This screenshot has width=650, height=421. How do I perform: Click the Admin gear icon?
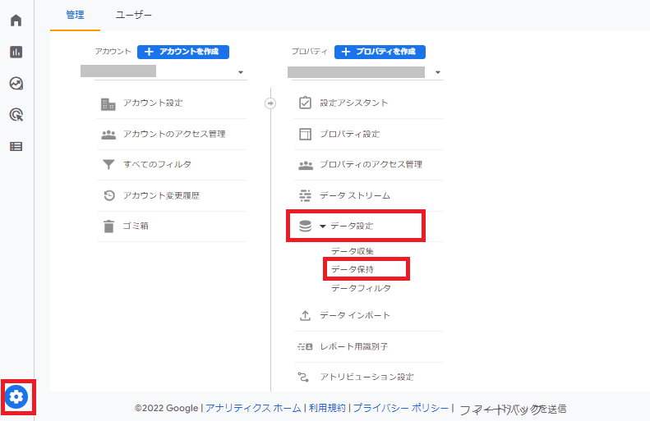click(x=16, y=397)
